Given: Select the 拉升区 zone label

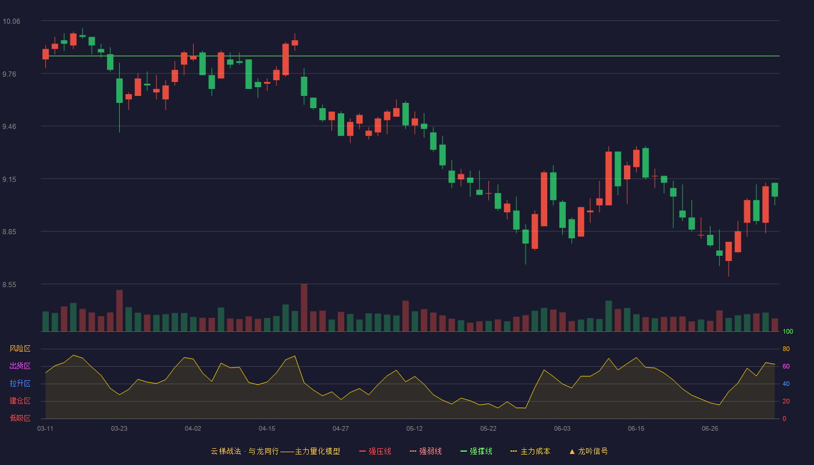Looking at the screenshot, I should (20, 384).
